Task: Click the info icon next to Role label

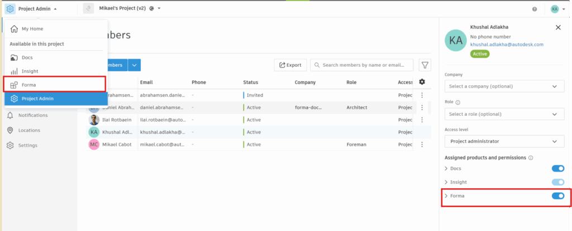Action: pos(458,102)
